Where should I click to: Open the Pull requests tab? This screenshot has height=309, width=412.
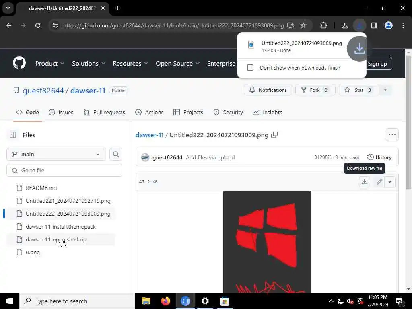(104, 113)
